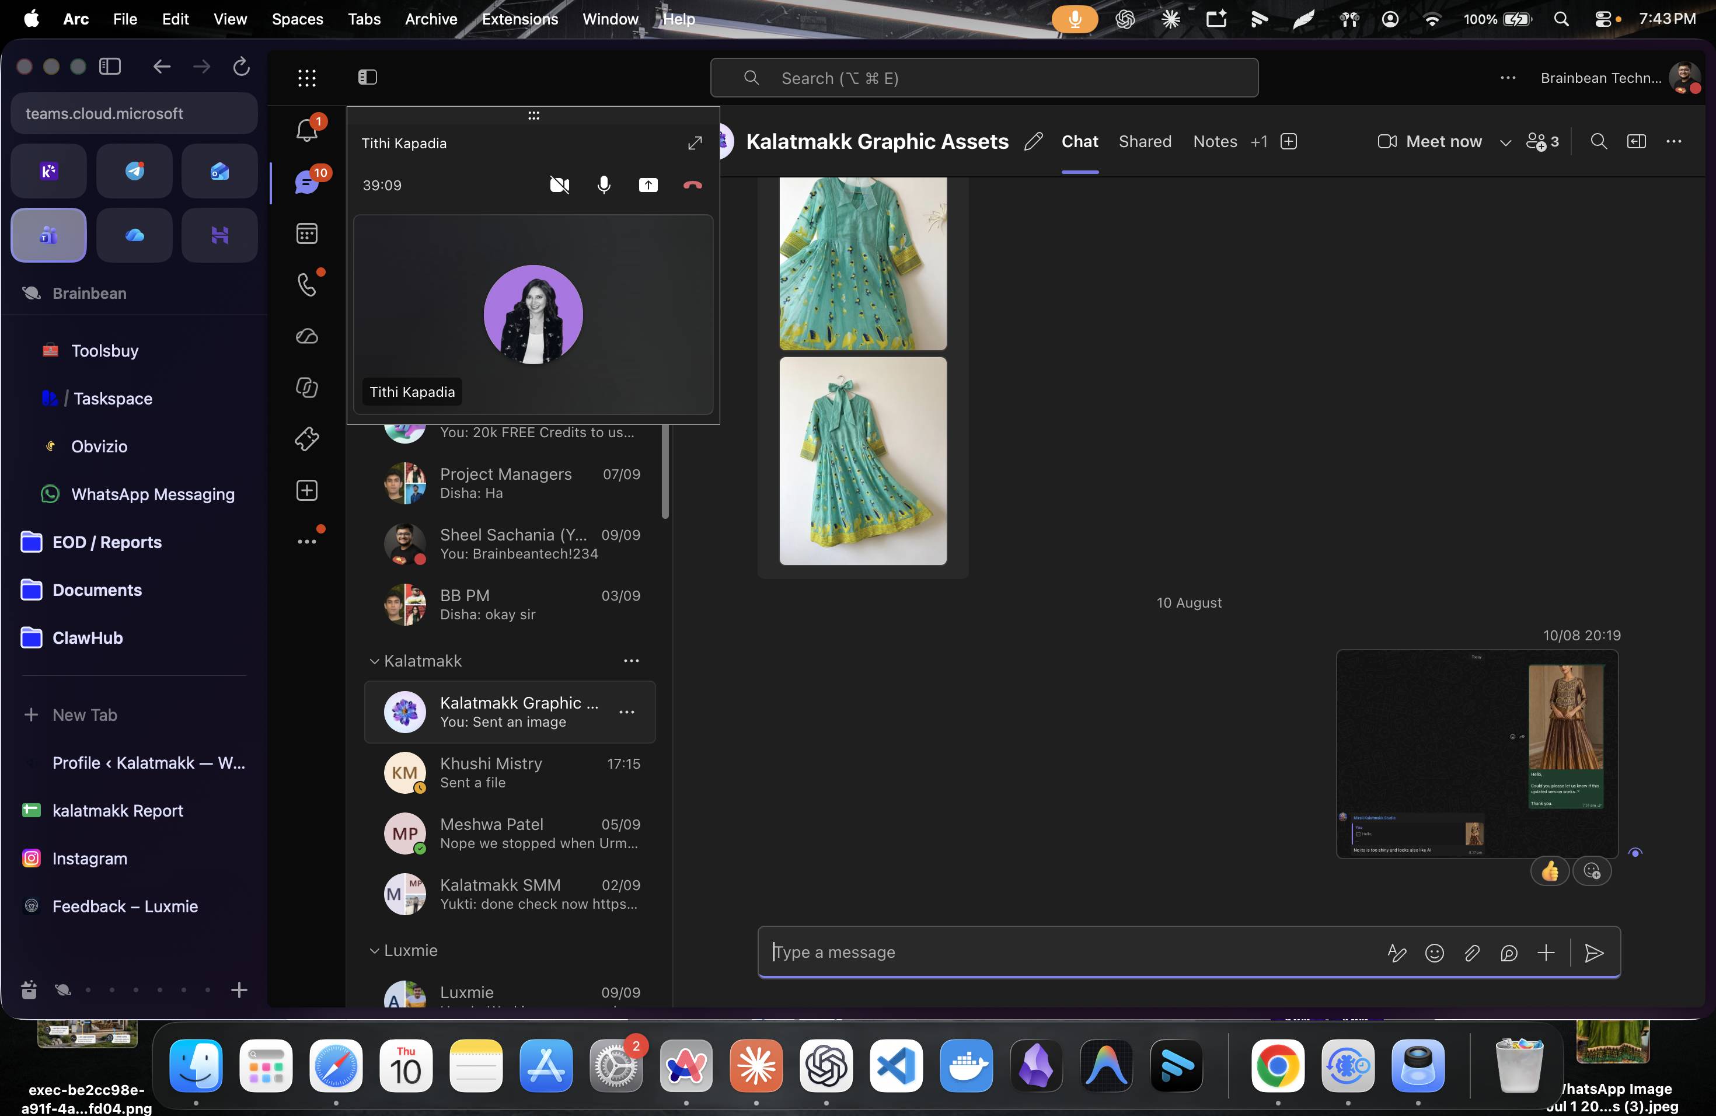The height and width of the screenshot is (1116, 1716).
Task: Open the emoji picker in compose box
Action: pyautogui.click(x=1435, y=953)
